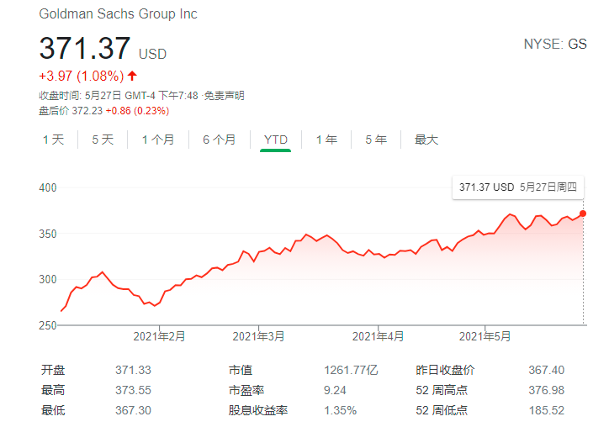Click the 371.37 USD 5月27日周四 tooltip
This screenshot has height=427, width=609.
point(518,187)
